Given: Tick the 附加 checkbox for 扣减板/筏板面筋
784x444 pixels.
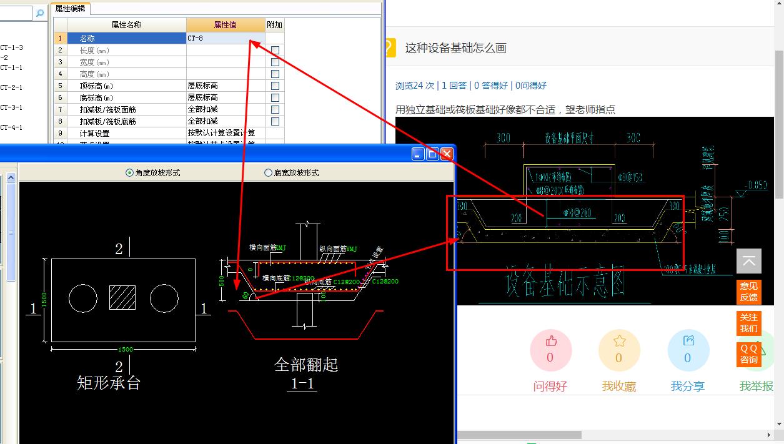Looking at the screenshot, I should (275, 109).
